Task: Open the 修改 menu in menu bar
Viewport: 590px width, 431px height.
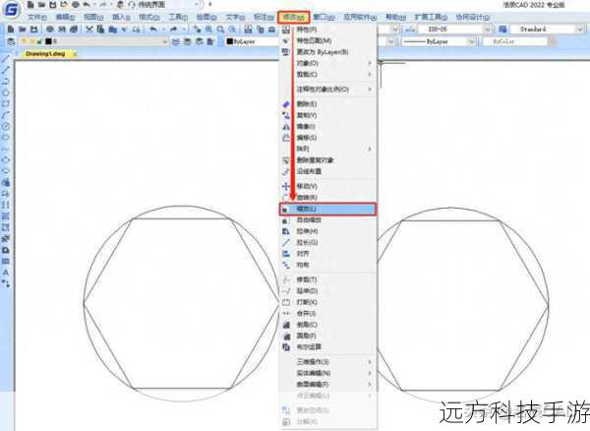Action: tap(293, 18)
